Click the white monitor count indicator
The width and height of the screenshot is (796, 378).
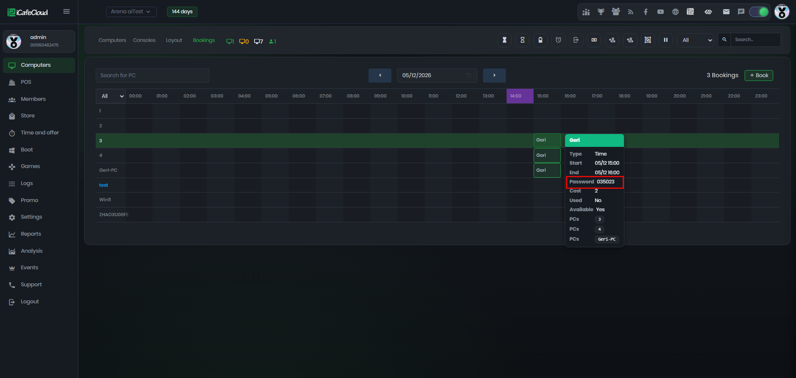click(259, 41)
